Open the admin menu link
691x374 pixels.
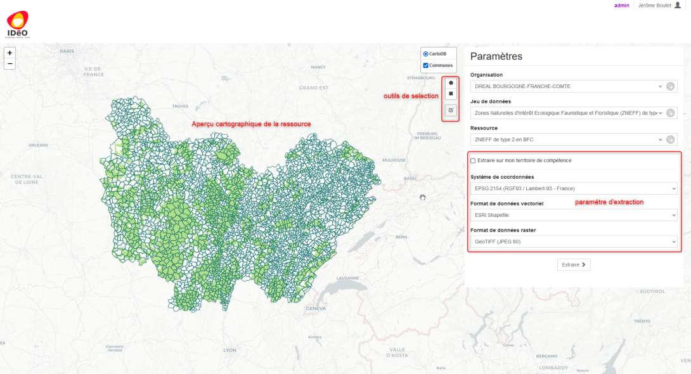[621, 5]
